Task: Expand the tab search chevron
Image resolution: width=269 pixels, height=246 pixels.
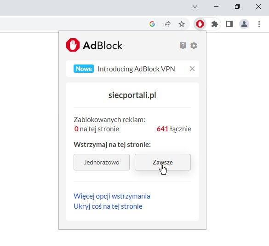Action: [195, 6]
